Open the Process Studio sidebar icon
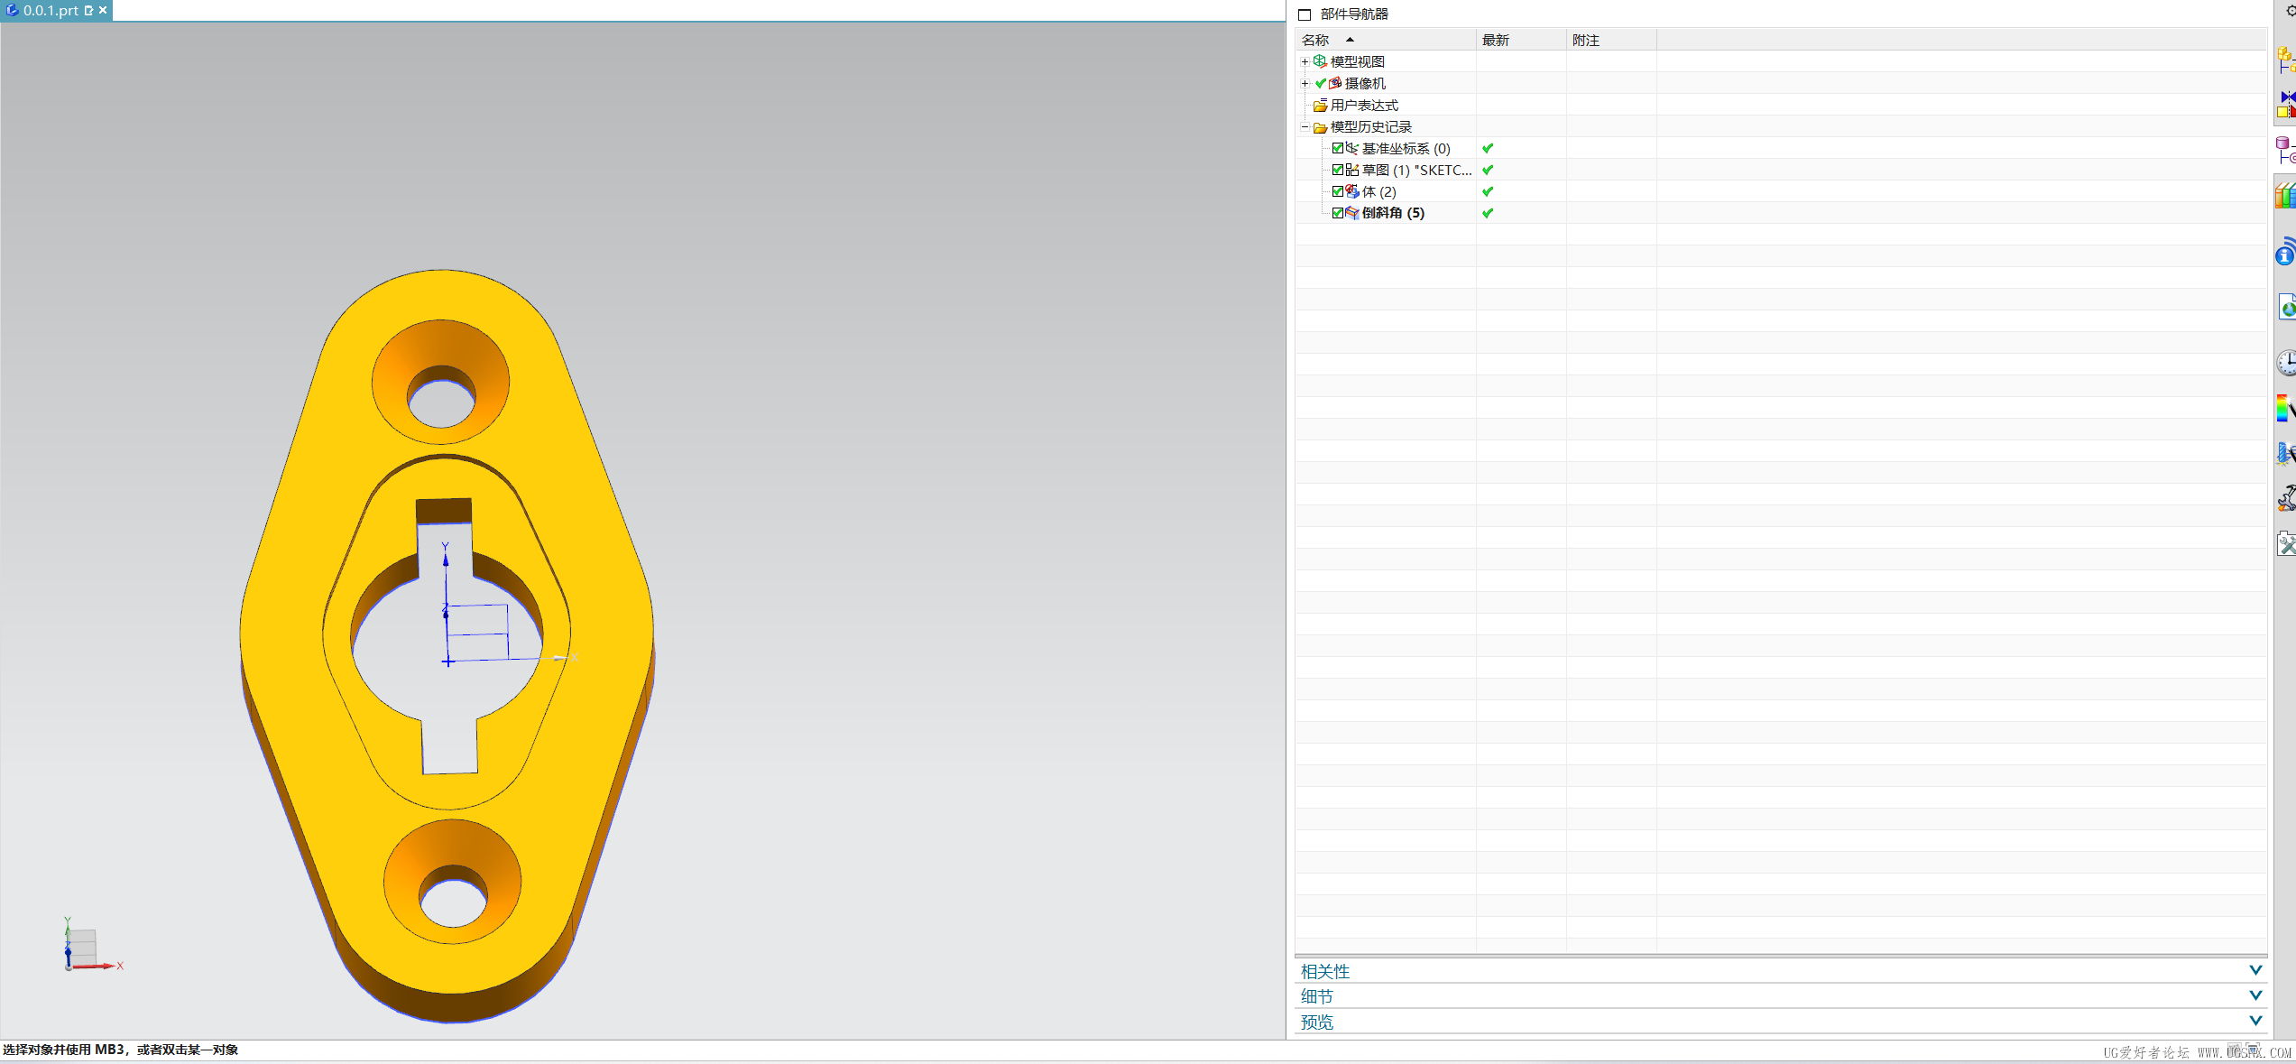 coord(2287,453)
